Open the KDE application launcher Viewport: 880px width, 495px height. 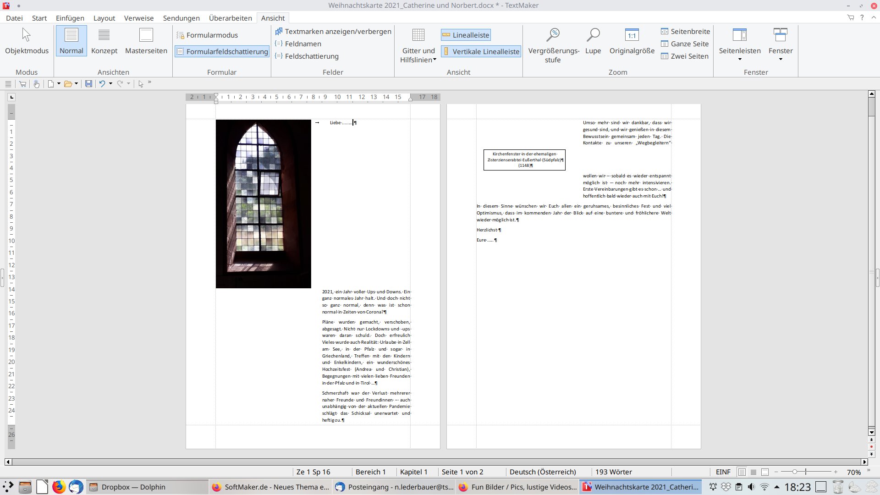point(8,487)
